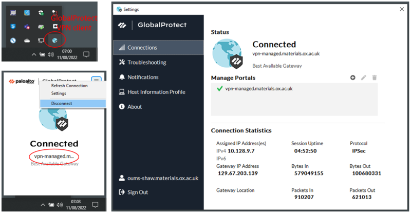The image size is (411, 213).
Task: Click Sign Out in the sidebar
Action: (x=134, y=192)
